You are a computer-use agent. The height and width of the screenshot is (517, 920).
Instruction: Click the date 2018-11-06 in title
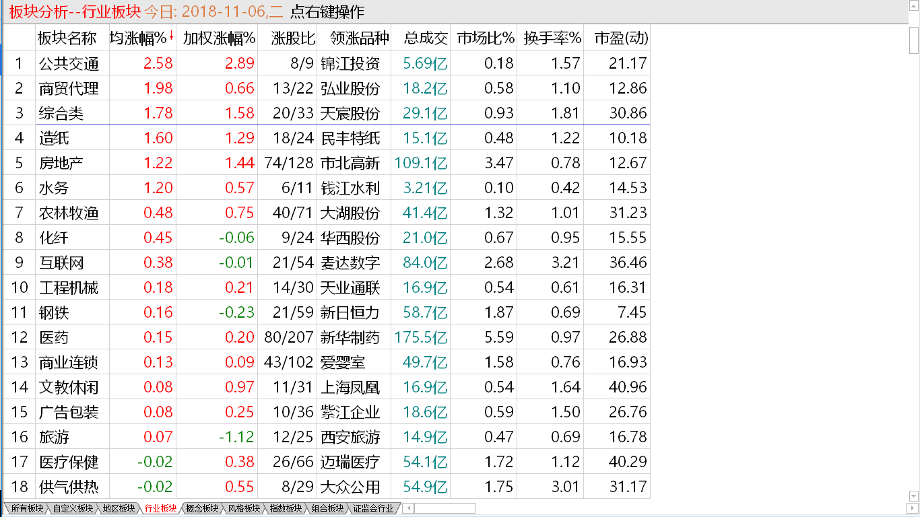click(x=224, y=12)
